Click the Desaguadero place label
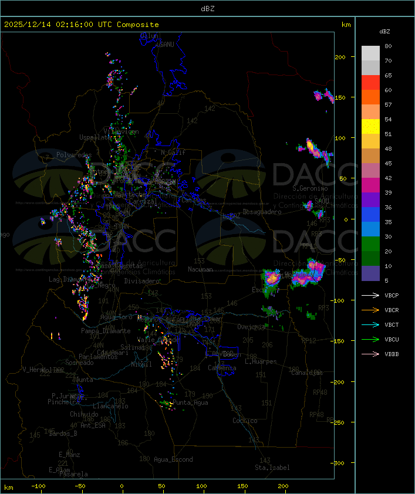 (262, 212)
